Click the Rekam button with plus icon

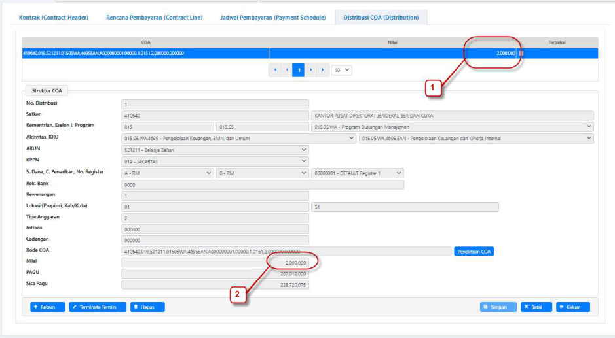pos(48,307)
